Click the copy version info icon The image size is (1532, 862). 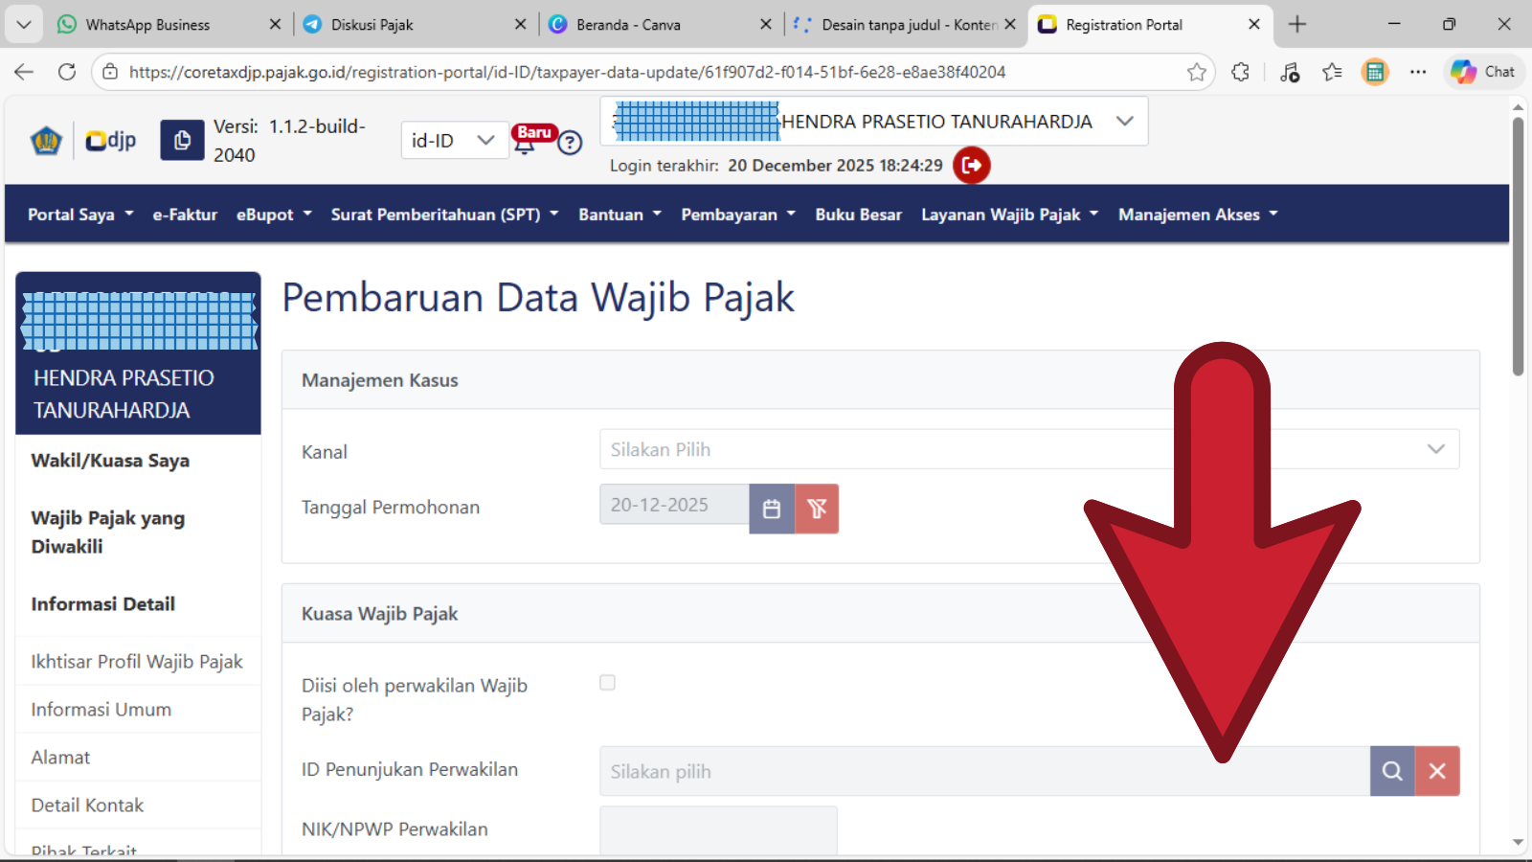click(x=182, y=141)
